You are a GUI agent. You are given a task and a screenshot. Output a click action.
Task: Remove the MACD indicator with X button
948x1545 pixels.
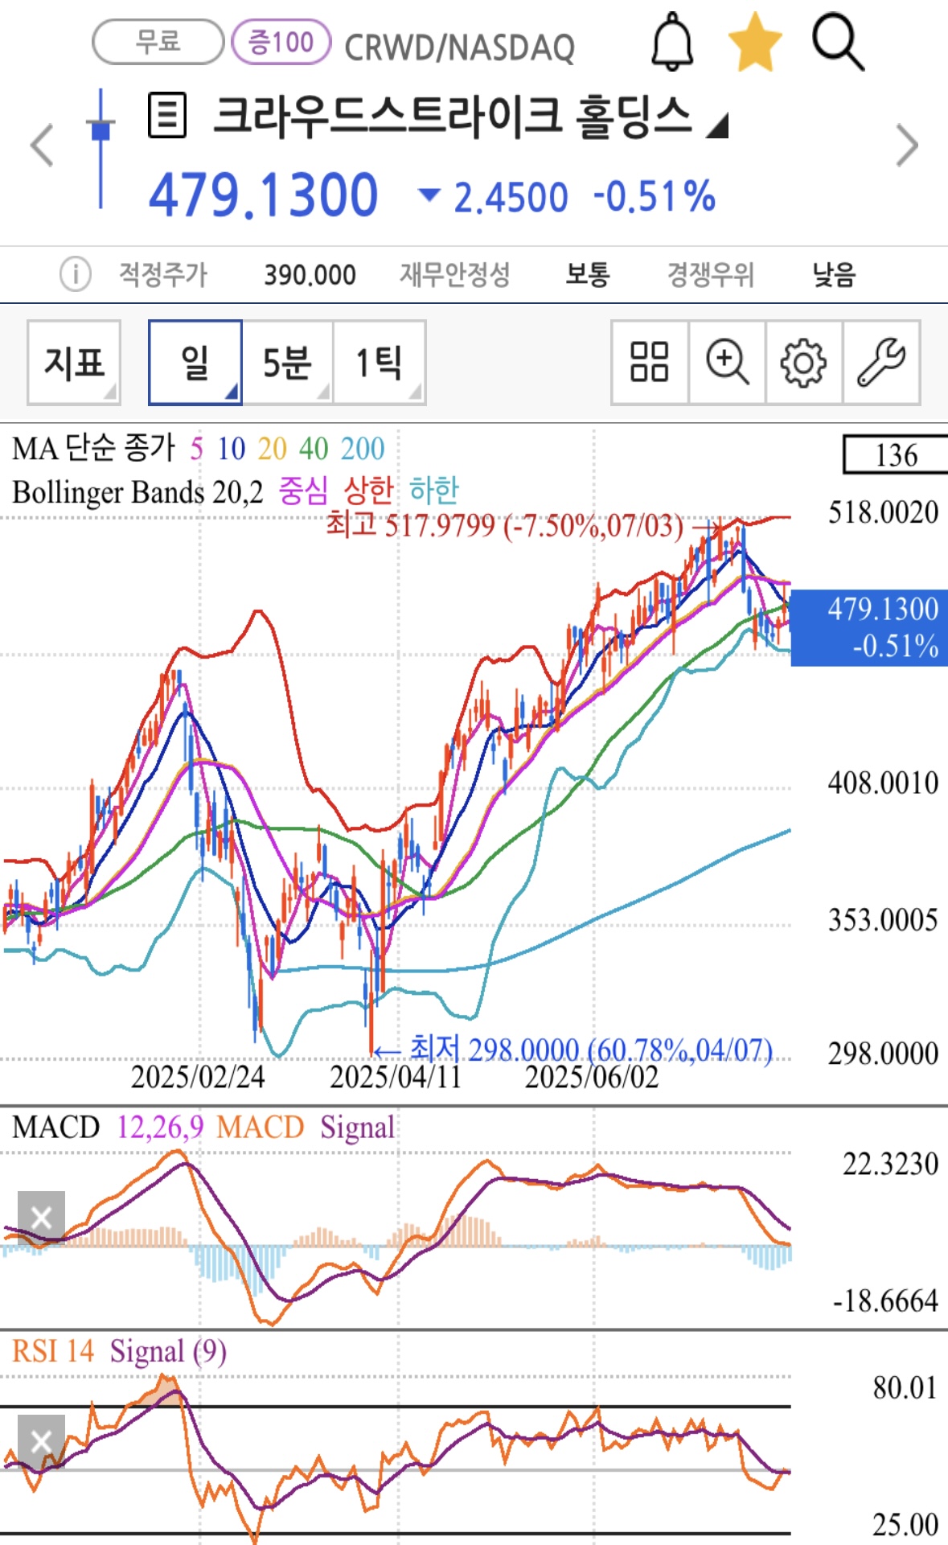coord(41,1217)
